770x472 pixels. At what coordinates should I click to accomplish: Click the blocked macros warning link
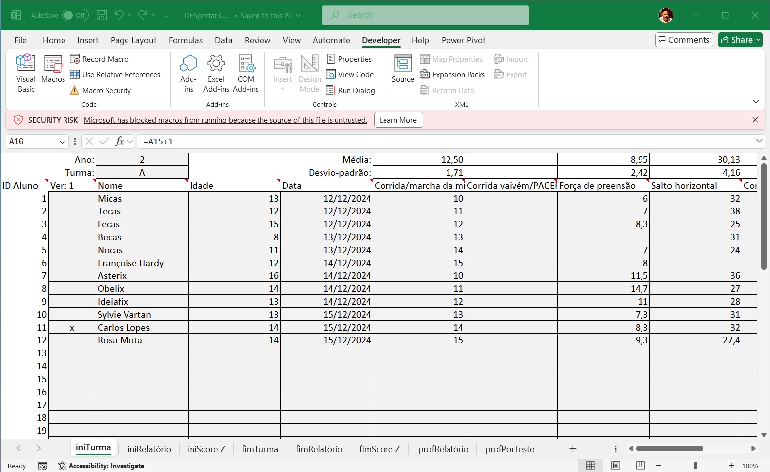click(x=225, y=120)
